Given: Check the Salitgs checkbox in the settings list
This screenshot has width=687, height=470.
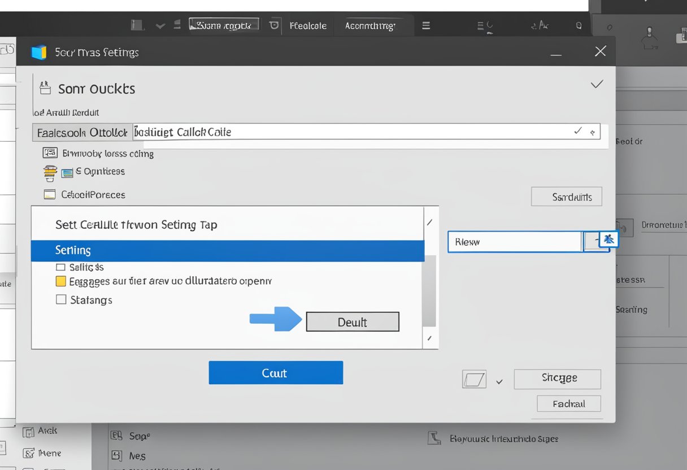Looking at the screenshot, I should click(x=60, y=267).
